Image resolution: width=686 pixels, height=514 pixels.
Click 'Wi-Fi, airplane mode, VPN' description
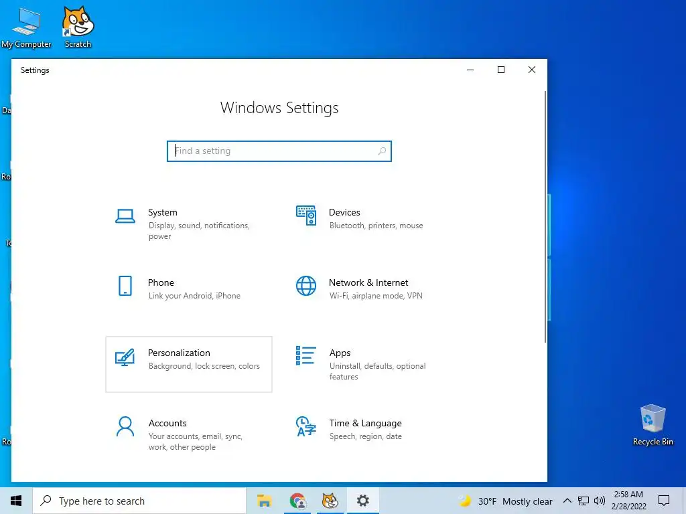pos(376,296)
